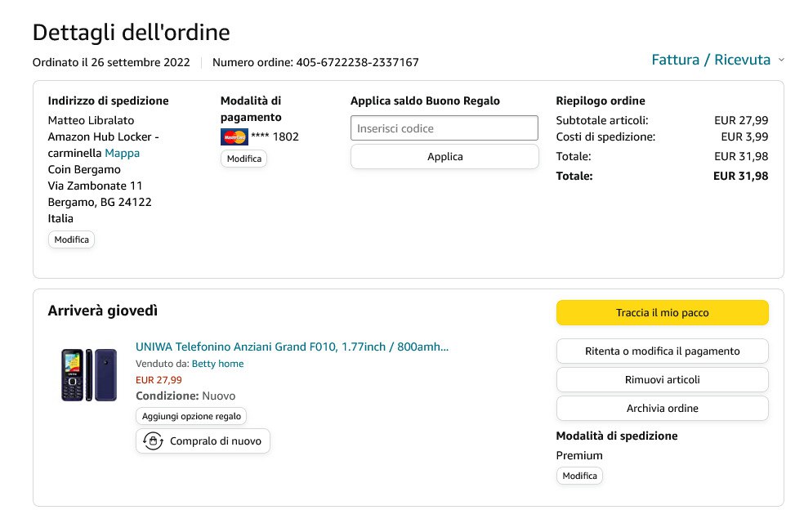Click the UNIWA phone product thumbnail
The image size is (804, 510).
click(89, 375)
